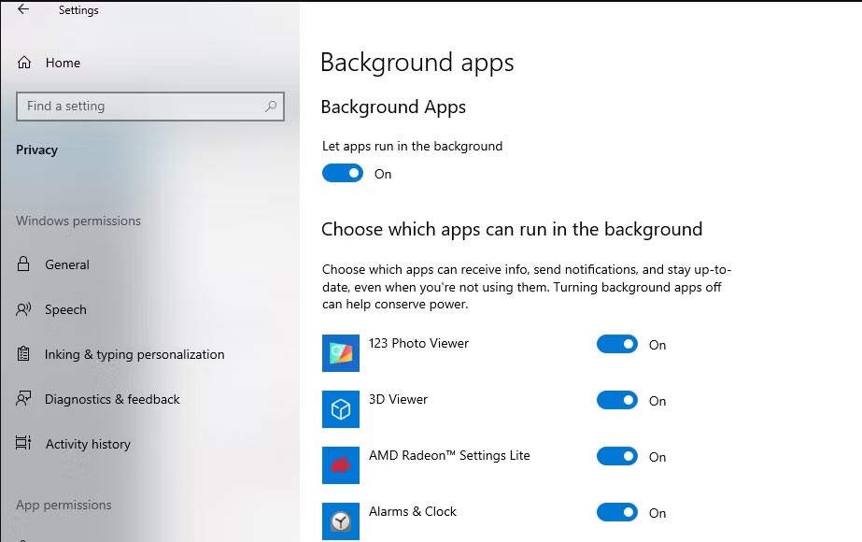Select Activity history in sidebar
Screen dimensions: 862x542
(88, 444)
